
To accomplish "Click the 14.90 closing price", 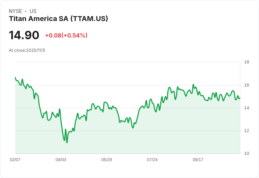I will point(24,35).
